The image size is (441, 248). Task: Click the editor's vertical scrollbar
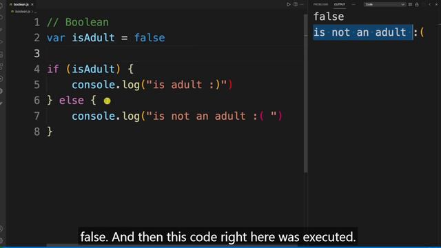(306, 93)
